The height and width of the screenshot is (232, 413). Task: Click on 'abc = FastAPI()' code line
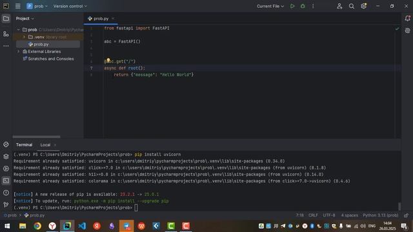(122, 41)
